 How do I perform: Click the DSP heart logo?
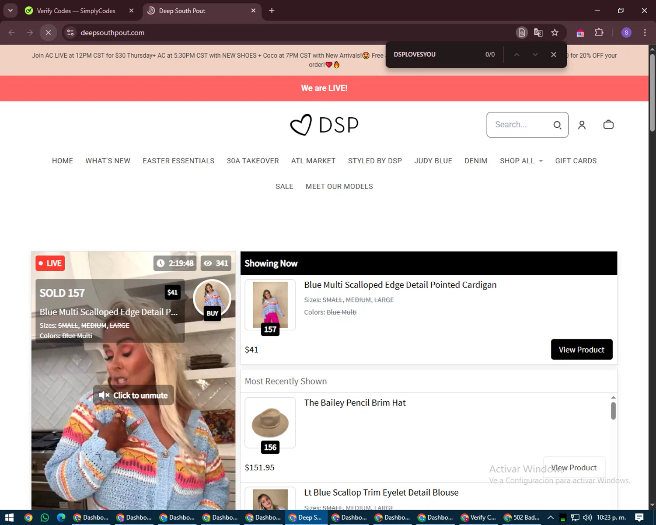pos(324,125)
